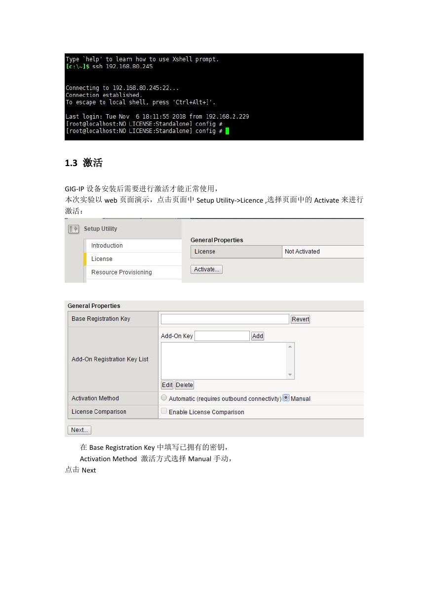
Task: Click the License Comparison label
Action: [x=99, y=412]
